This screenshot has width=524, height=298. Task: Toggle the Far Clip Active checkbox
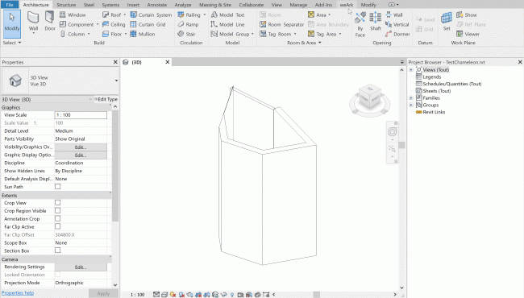click(x=58, y=226)
